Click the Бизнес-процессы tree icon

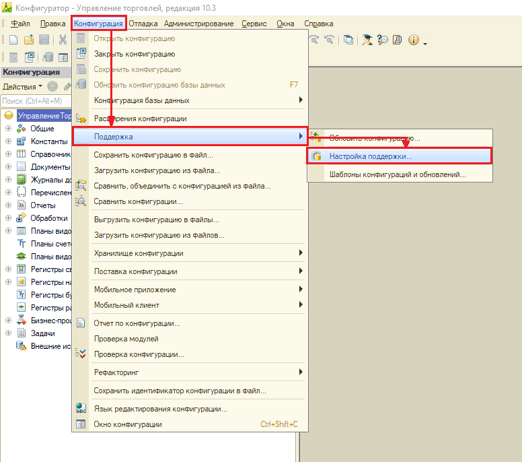21,320
